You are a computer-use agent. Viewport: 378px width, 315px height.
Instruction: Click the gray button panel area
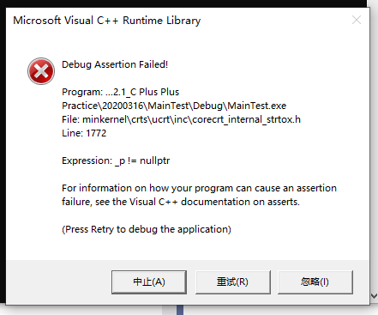(x=188, y=282)
